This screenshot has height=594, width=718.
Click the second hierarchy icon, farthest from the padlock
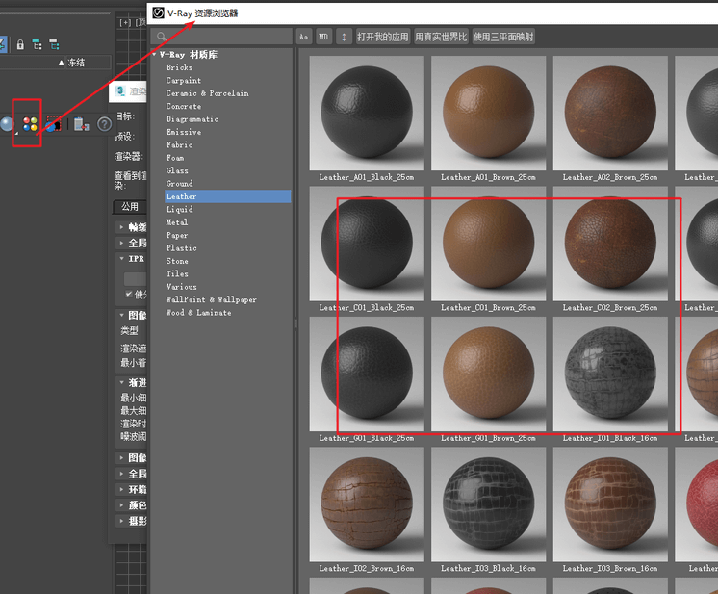54,44
